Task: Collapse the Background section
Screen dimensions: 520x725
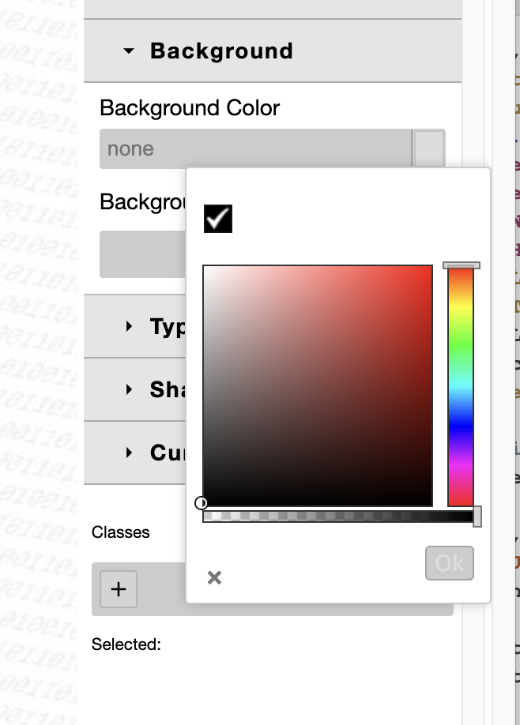Action: pos(130,51)
